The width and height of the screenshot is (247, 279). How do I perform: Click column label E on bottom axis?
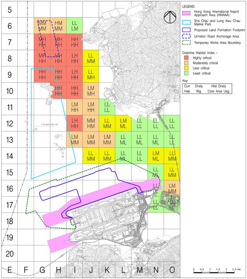tap(9, 270)
